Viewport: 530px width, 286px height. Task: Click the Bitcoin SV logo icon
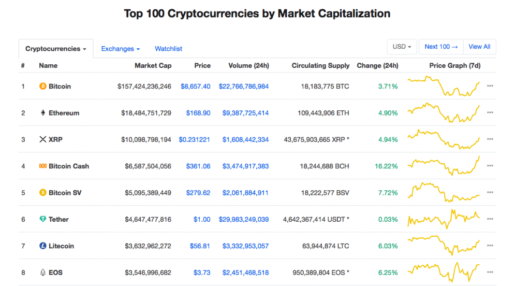(x=42, y=193)
